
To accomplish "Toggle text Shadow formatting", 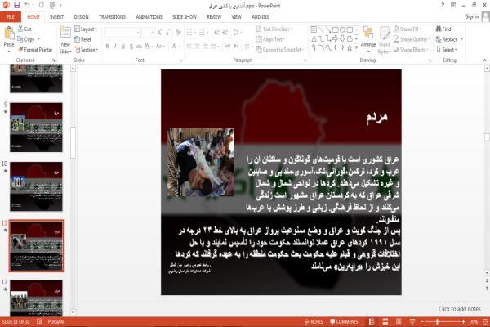I will [x=131, y=47].
